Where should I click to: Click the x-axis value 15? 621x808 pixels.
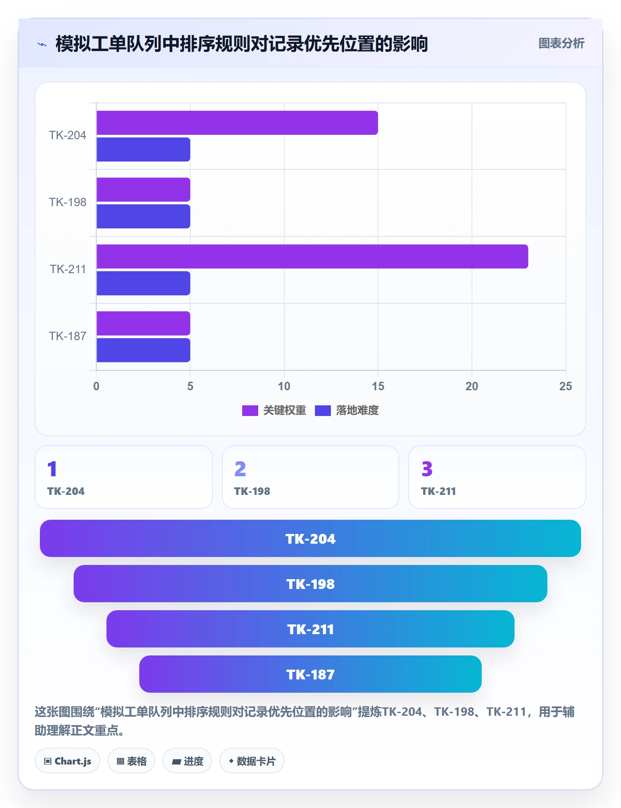pos(378,386)
